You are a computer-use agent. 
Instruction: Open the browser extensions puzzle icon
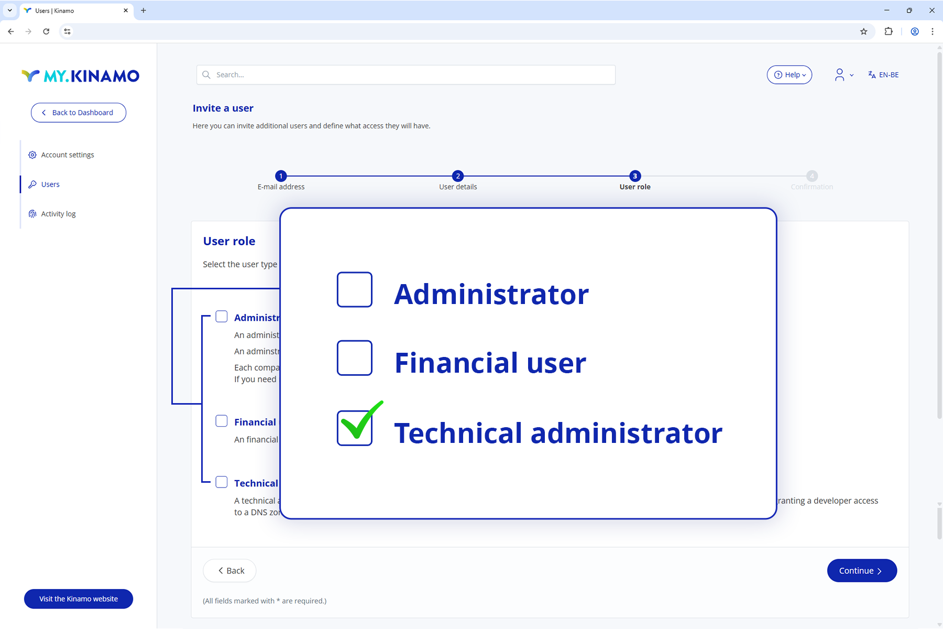pos(889,31)
